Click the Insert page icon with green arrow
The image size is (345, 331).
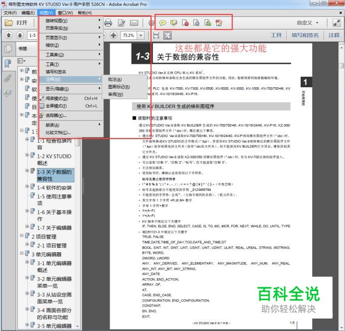[x=208, y=22]
